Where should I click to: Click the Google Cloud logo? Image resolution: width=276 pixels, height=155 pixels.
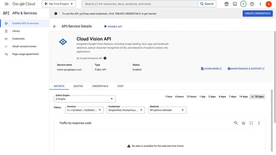click(24, 4)
